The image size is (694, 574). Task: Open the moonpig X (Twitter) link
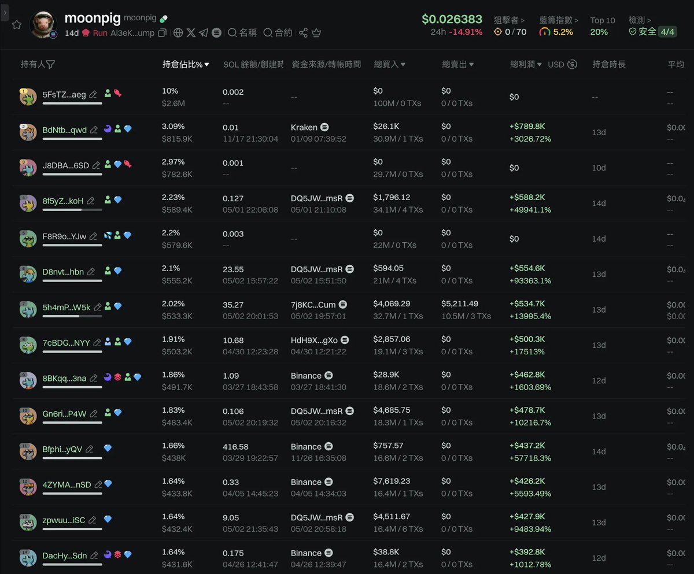pos(191,33)
